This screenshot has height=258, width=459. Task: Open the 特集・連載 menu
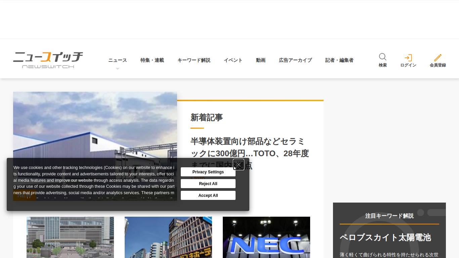(152, 60)
